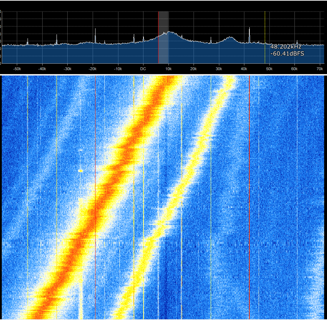
Task: Click the narrow spike near 42kHz
Action: point(249,29)
